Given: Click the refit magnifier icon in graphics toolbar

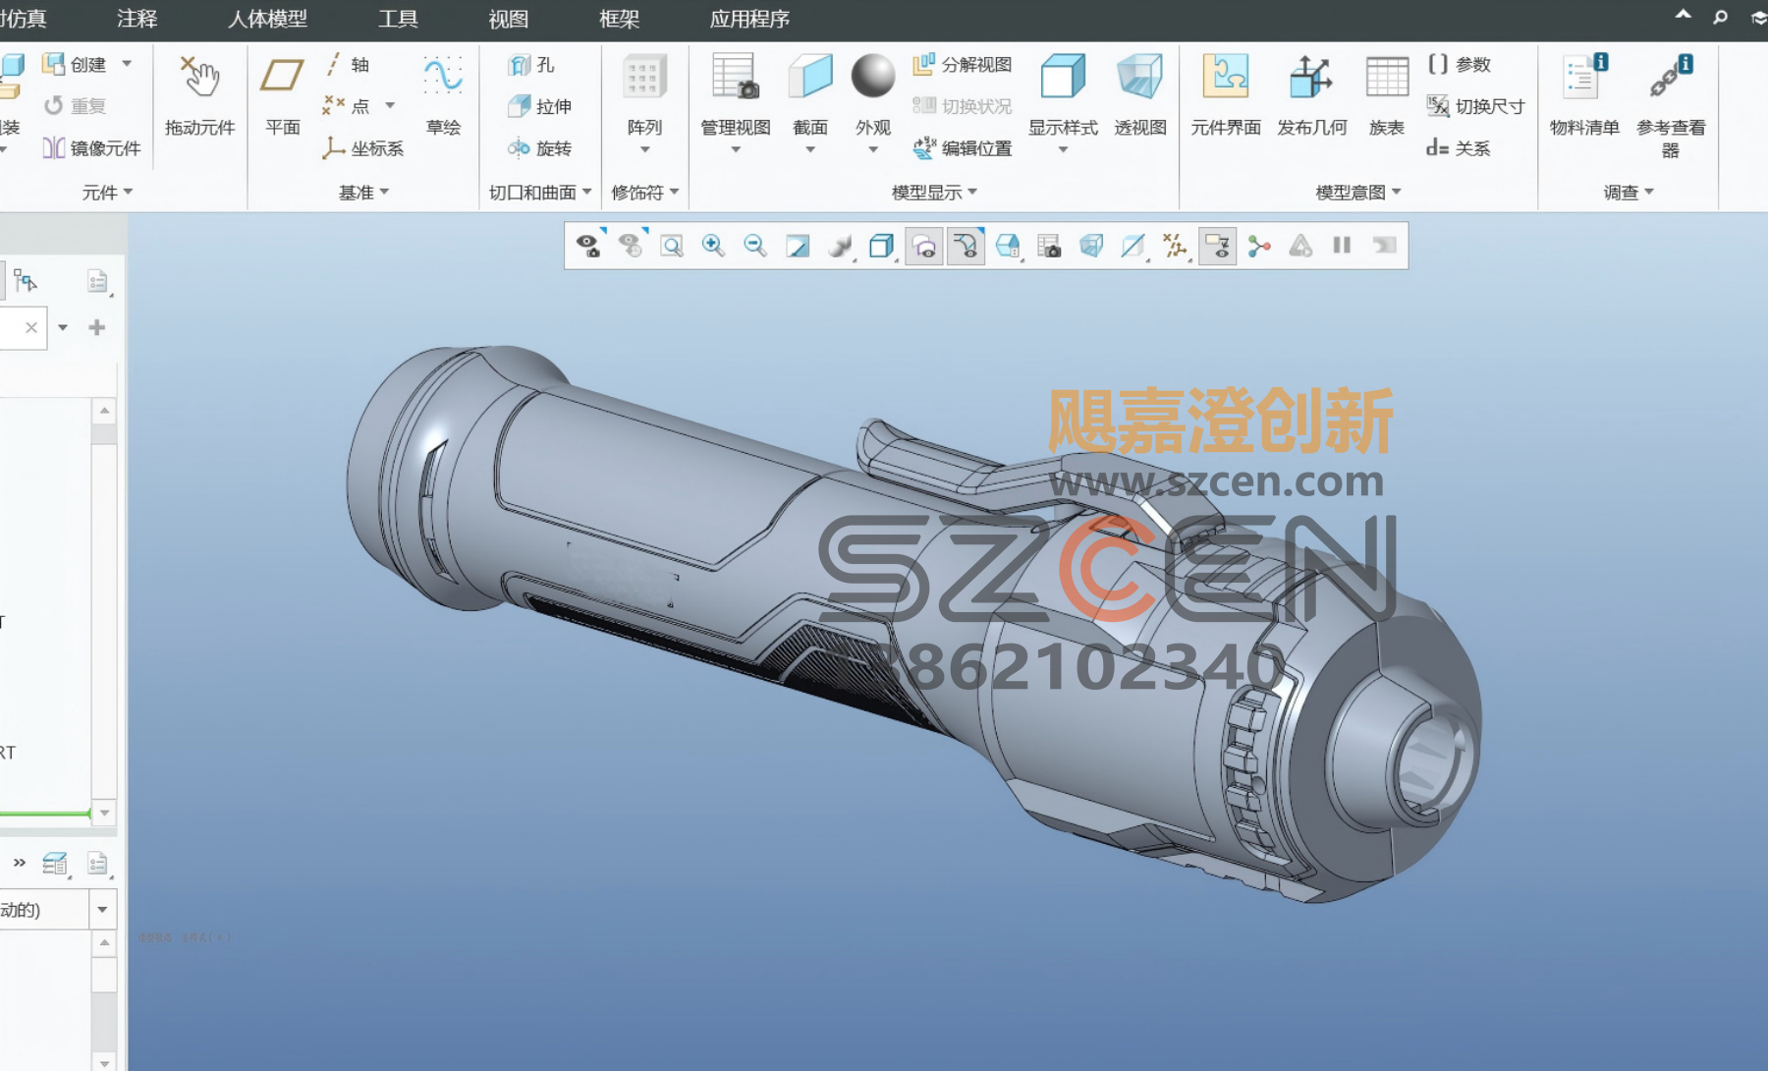Looking at the screenshot, I should point(672,246).
